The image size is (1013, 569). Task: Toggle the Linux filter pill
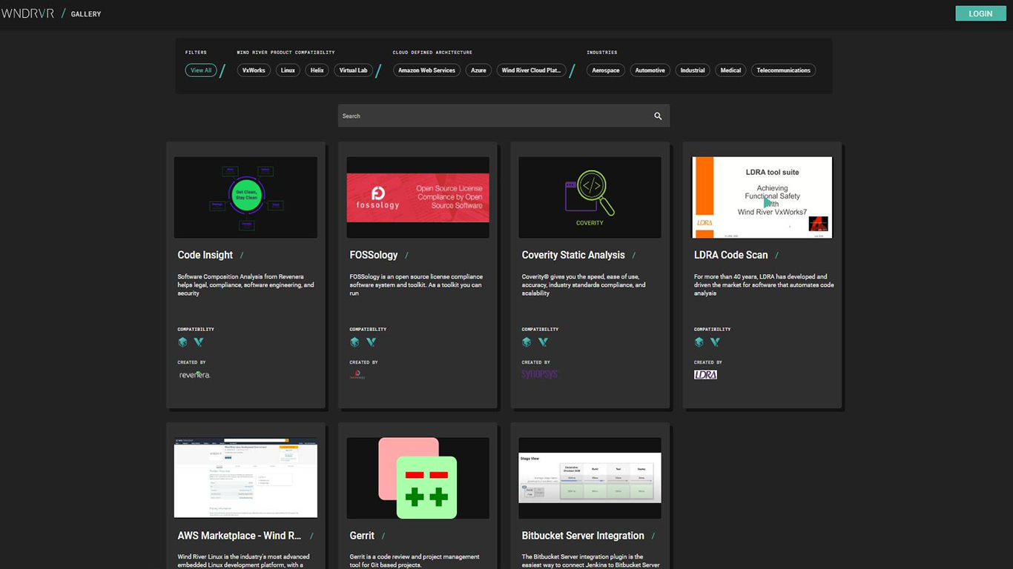pyautogui.click(x=288, y=70)
